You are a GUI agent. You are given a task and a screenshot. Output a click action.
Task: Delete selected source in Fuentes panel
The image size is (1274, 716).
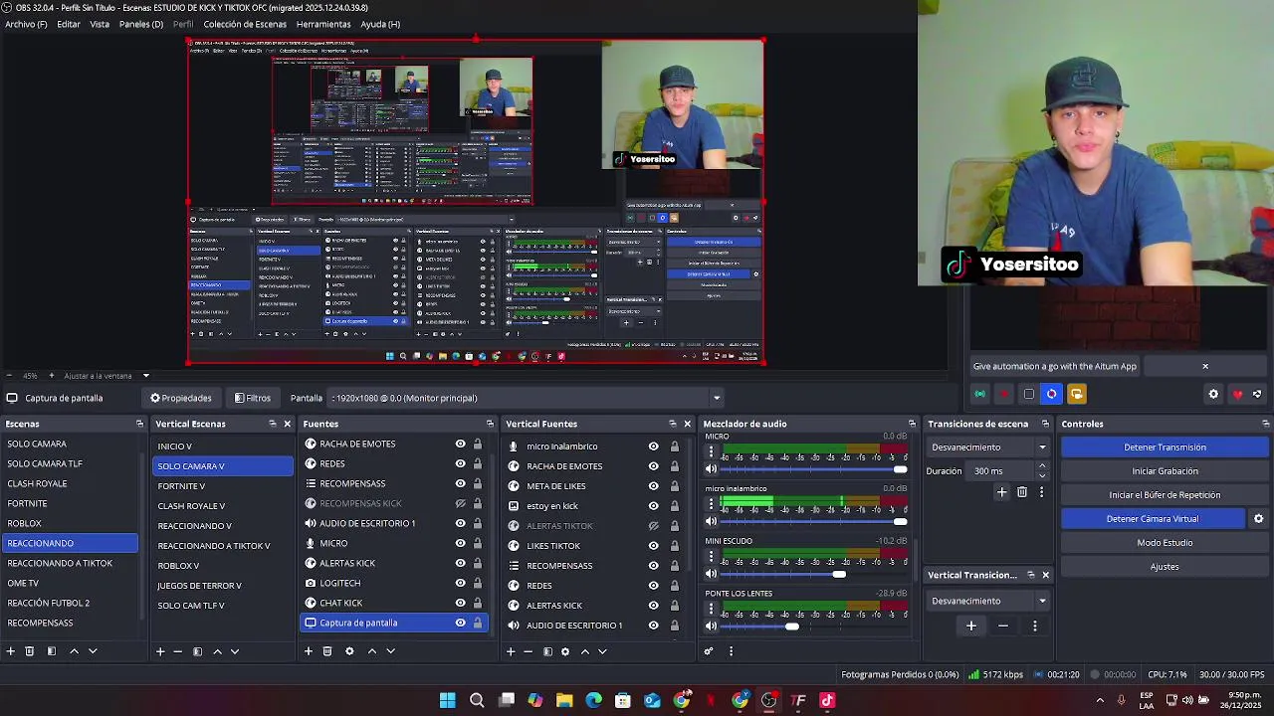coord(327,651)
